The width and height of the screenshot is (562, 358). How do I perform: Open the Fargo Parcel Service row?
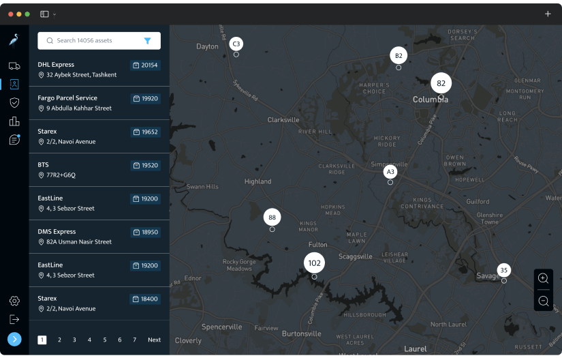coord(99,103)
